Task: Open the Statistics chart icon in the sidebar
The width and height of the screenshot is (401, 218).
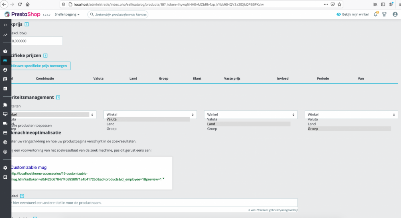Action: [5, 89]
